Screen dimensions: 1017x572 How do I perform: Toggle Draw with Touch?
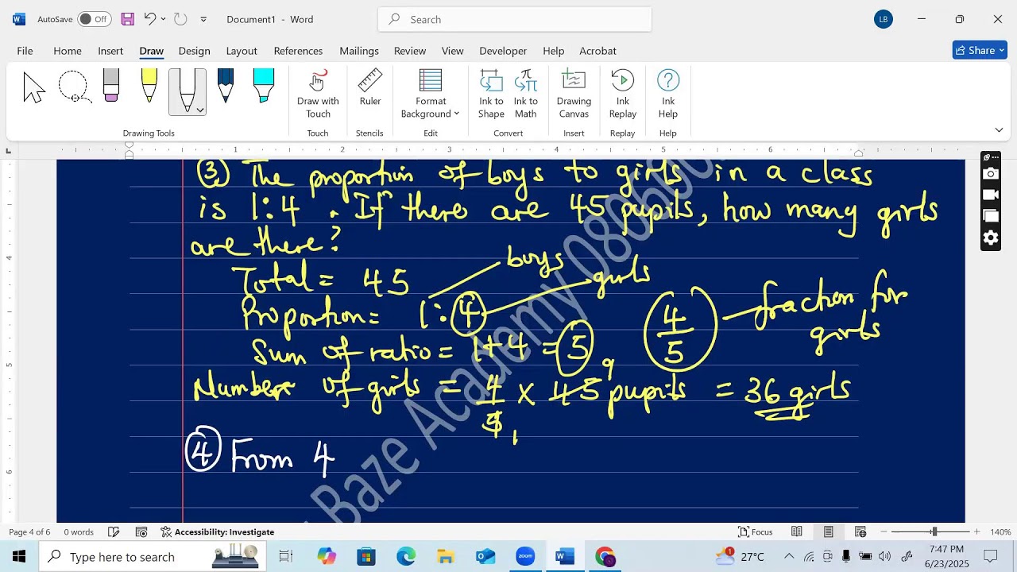(x=318, y=95)
